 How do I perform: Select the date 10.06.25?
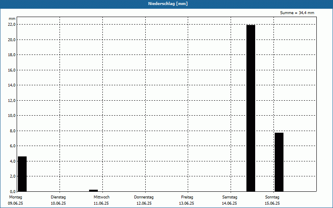click(58, 203)
